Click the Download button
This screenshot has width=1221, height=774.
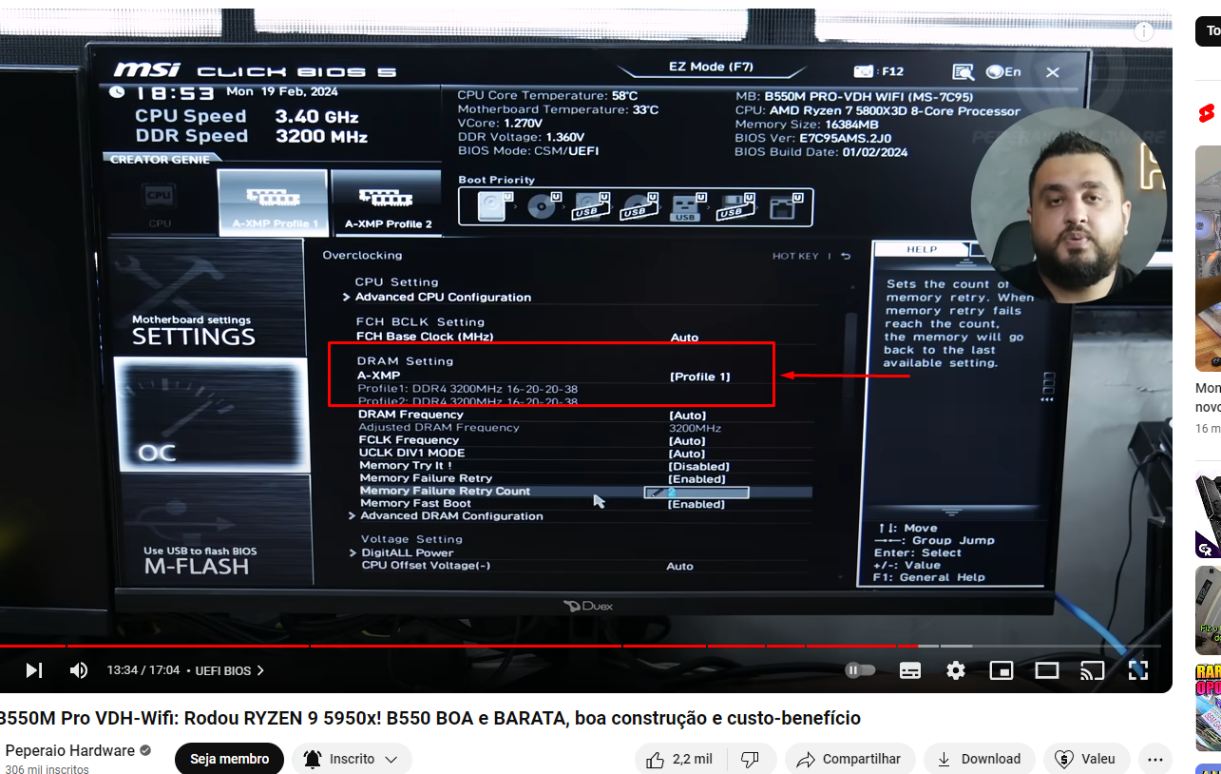point(979,759)
